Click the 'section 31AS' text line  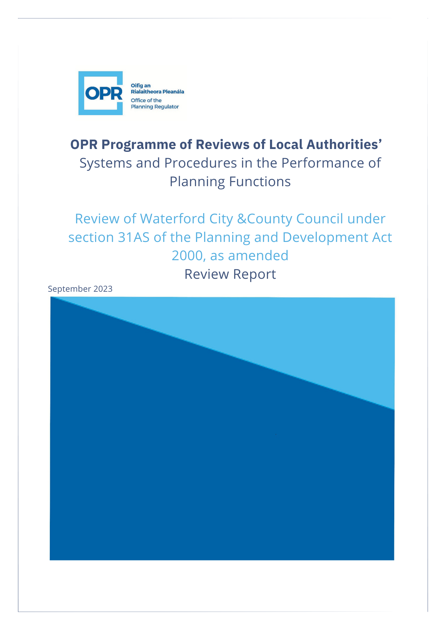click(x=230, y=237)
